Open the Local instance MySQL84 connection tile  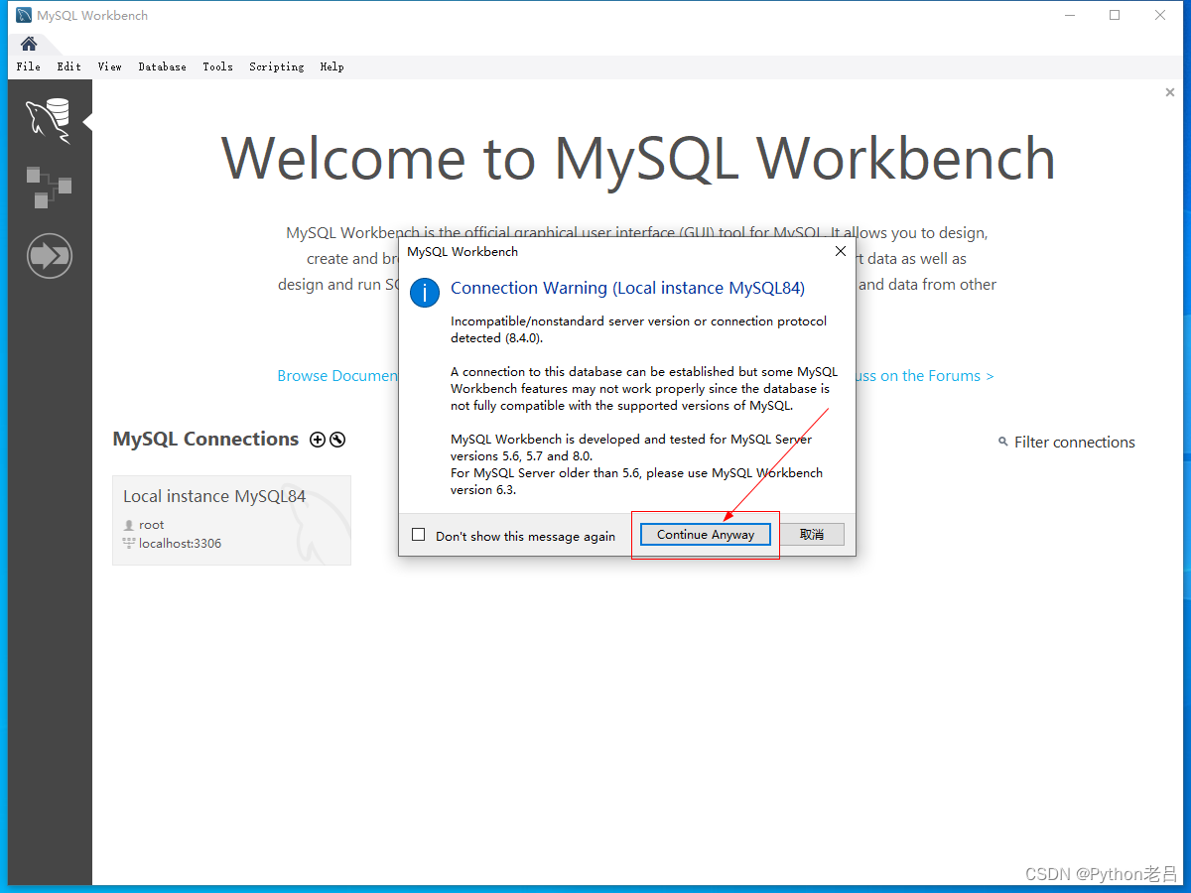(231, 520)
